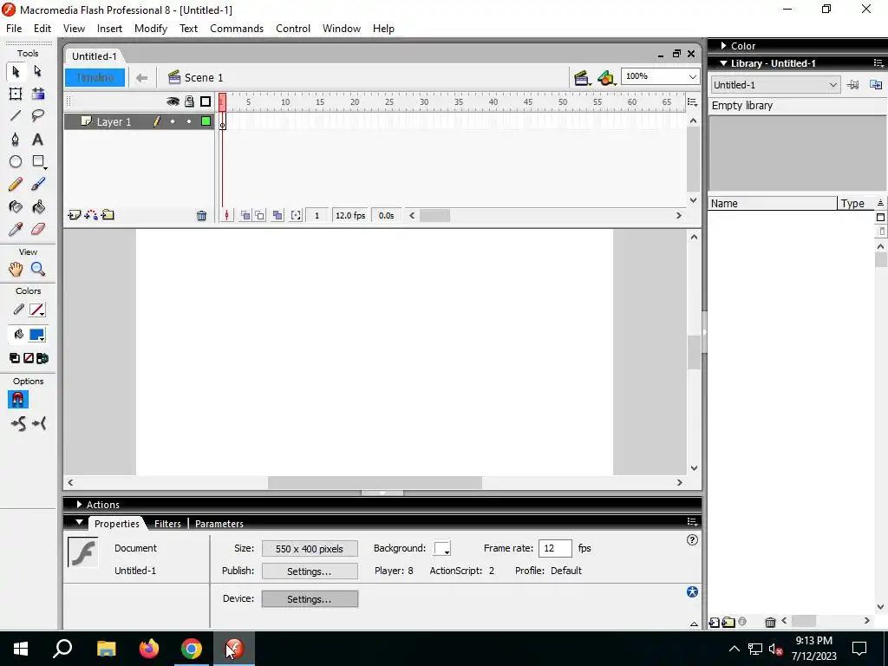This screenshot has height=666, width=888.
Task: Select the Rectangle tool
Action: pos(38,162)
